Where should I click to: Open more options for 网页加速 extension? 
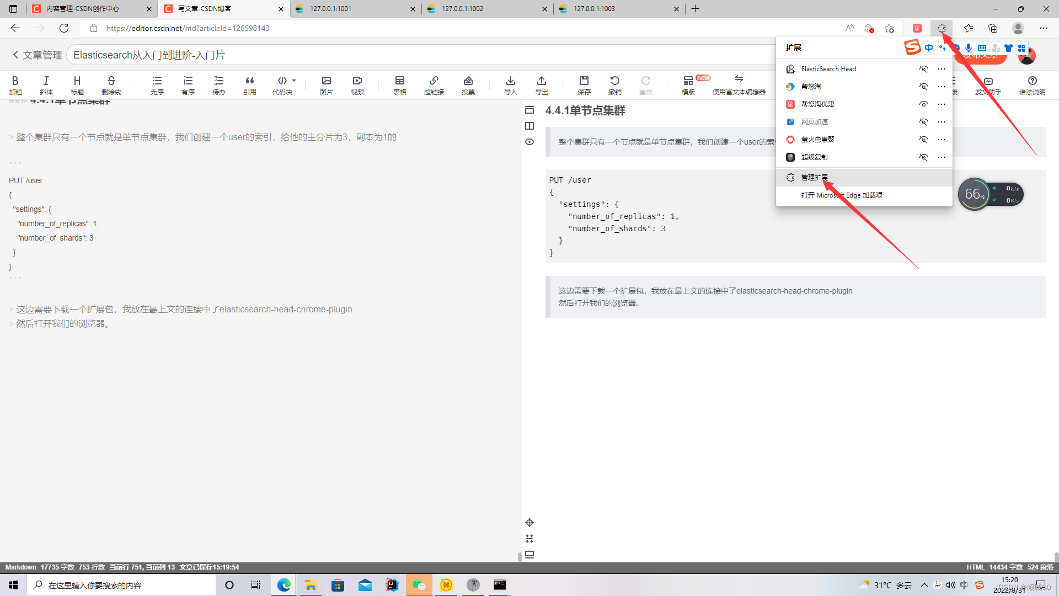[941, 122]
